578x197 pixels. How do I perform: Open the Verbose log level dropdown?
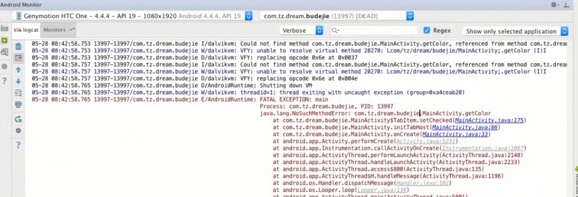pyautogui.click(x=301, y=31)
